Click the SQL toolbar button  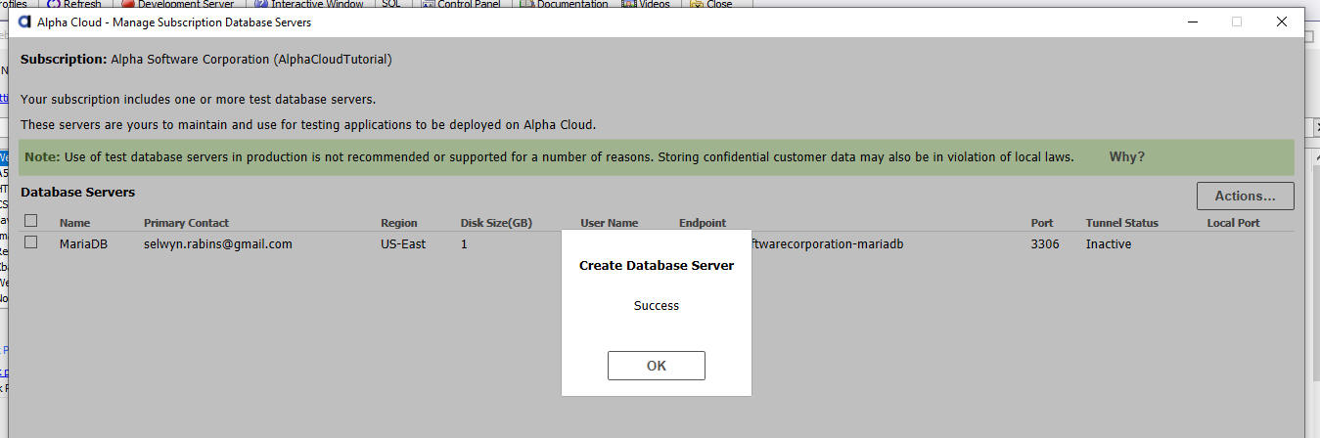click(x=390, y=4)
